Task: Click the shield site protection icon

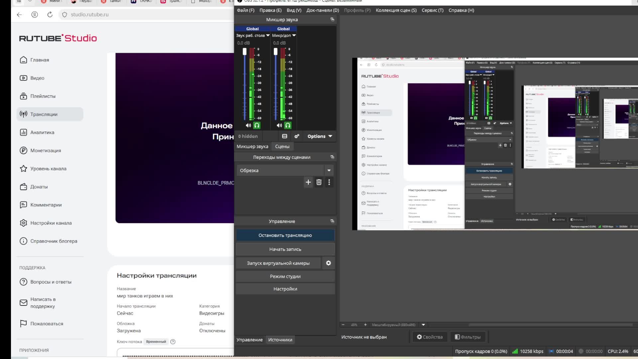Action: tap(64, 15)
